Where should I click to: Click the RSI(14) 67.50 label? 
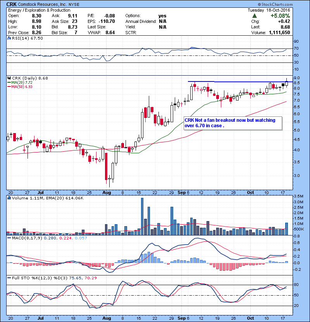pos(27,38)
